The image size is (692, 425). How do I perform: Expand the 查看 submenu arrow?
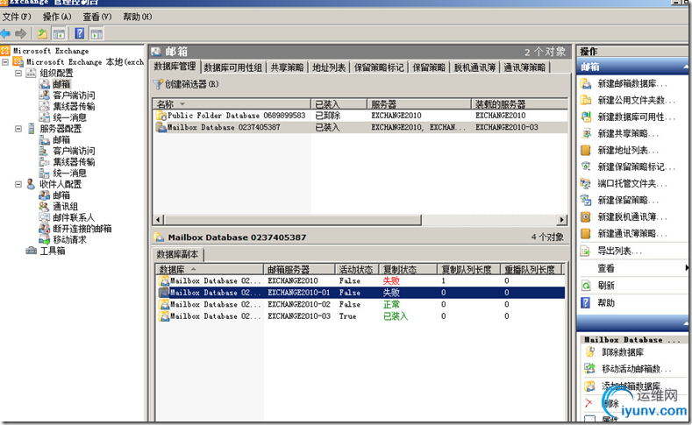pos(686,268)
